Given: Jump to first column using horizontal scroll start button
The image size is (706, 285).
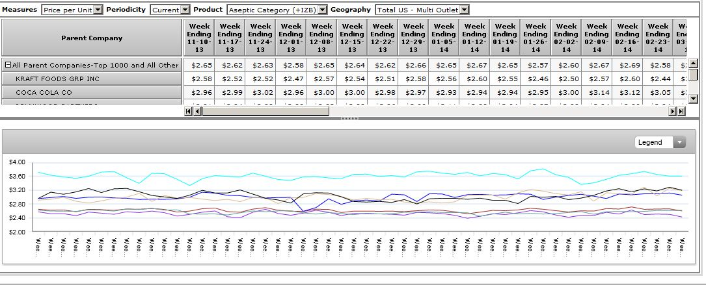Looking at the screenshot, I should pos(188,111).
